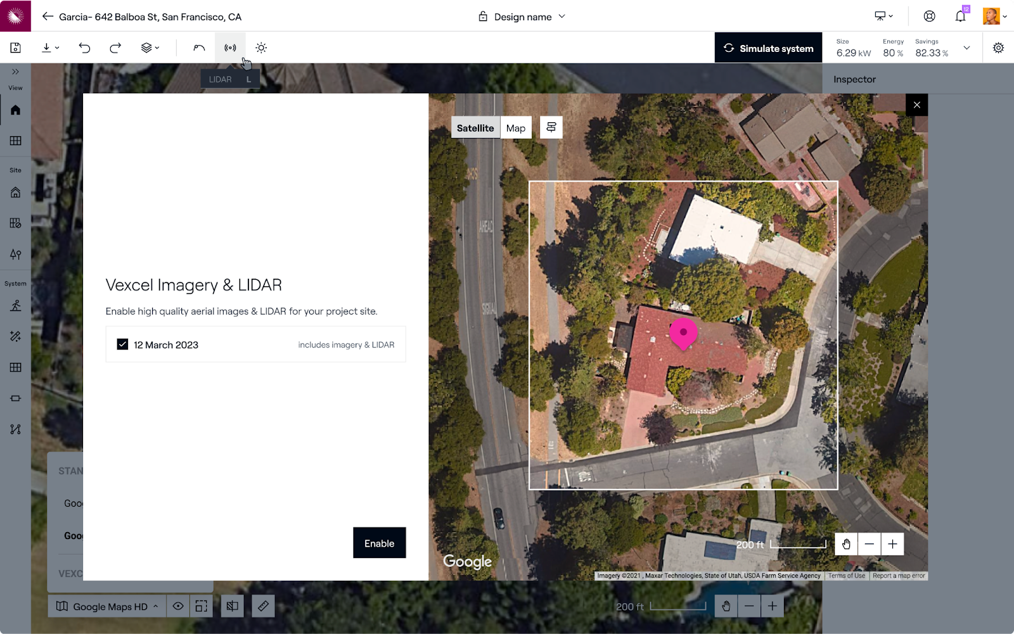Select the System panels grid icon
This screenshot has width=1014, height=634.
pos(15,367)
